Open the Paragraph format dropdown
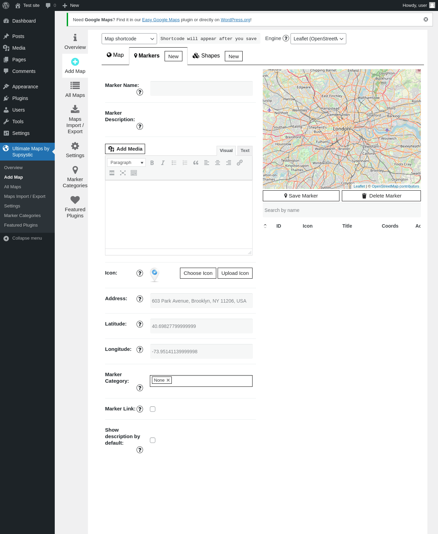438x534 pixels. click(x=126, y=163)
